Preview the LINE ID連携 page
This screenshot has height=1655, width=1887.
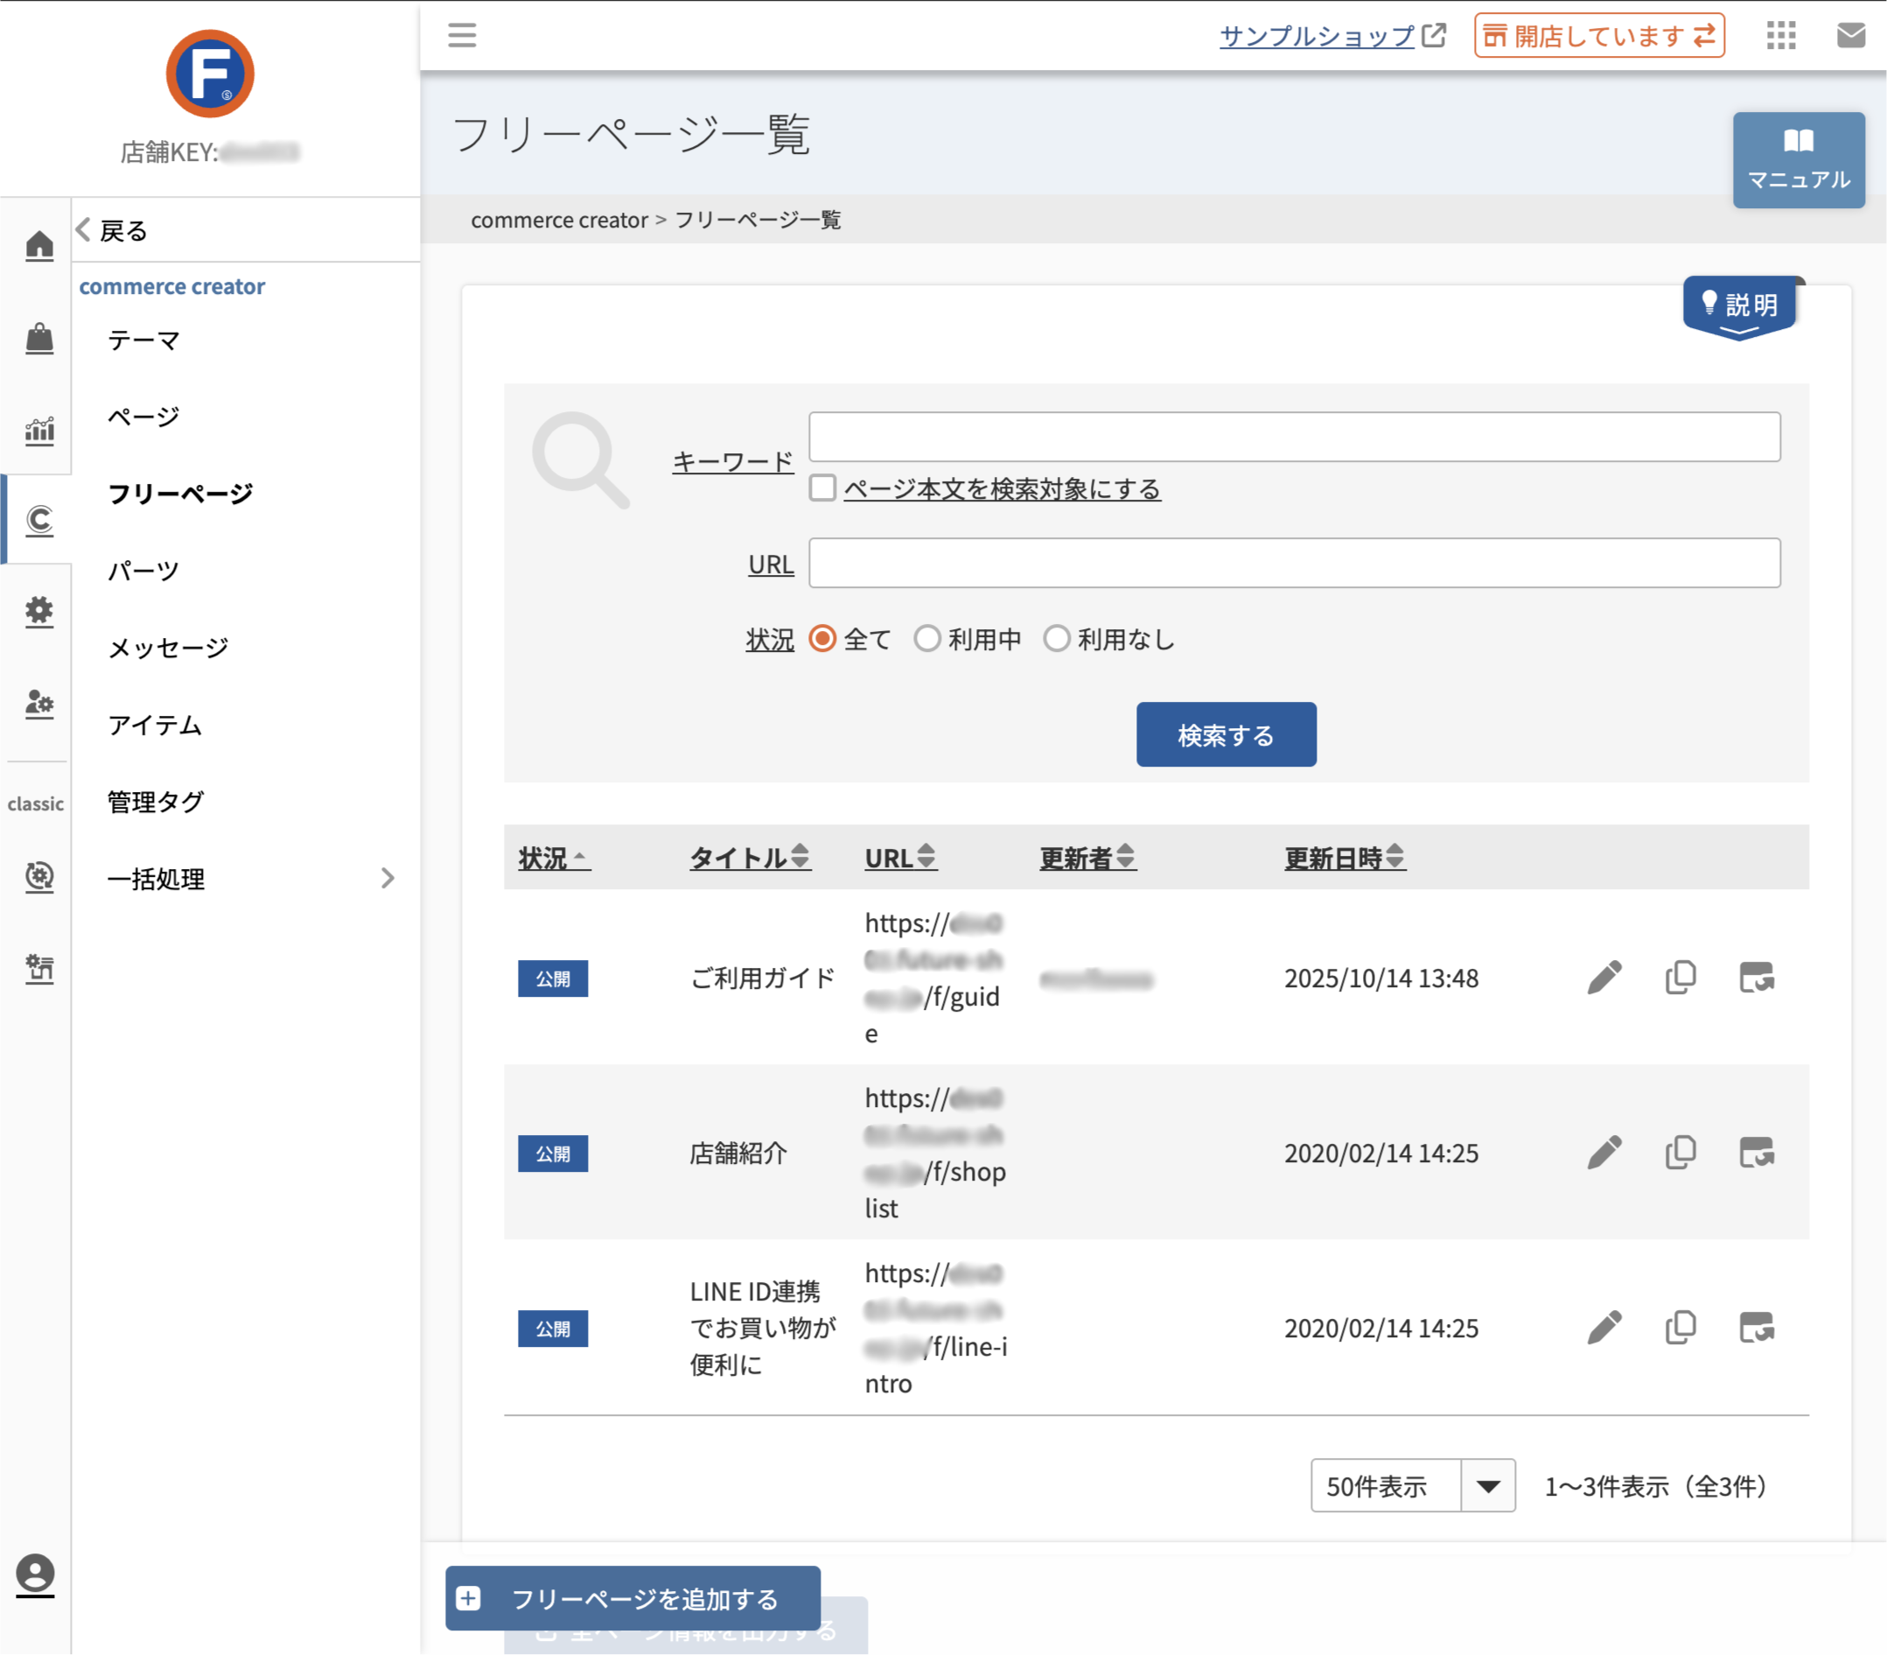[1756, 1327]
